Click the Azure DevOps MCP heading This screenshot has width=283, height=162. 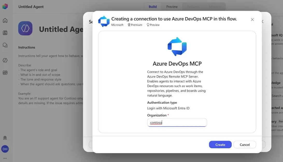click(x=177, y=64)
